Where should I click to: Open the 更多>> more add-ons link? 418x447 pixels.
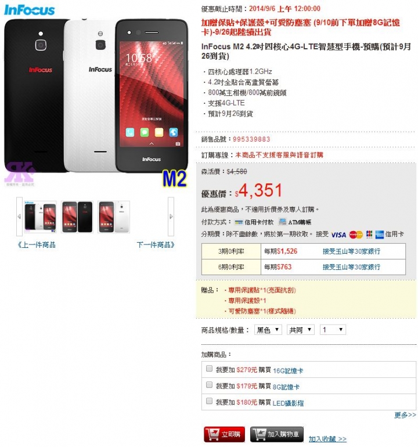pyautogui.click(x=405, y=415)
